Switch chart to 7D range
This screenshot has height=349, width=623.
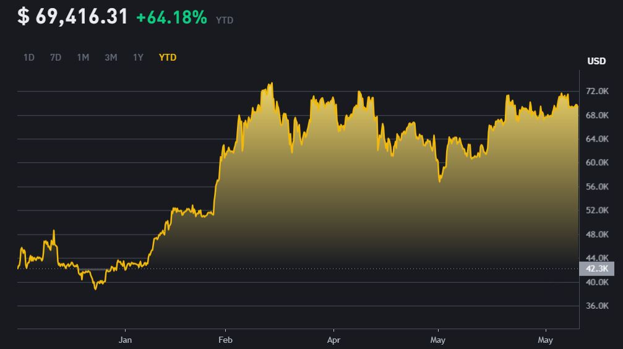click(x=56, y=58)
